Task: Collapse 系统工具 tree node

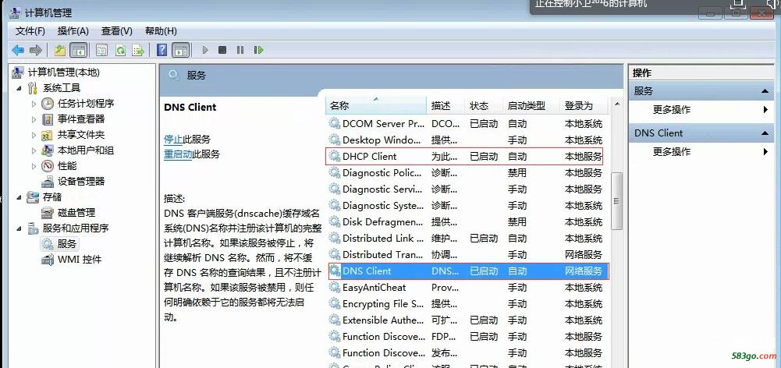Action: (x=20, y=89)
